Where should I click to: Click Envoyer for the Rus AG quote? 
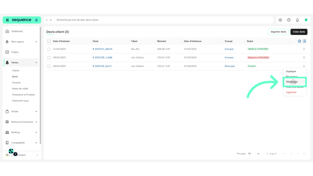pyautogui.click(x=229, y=49)
